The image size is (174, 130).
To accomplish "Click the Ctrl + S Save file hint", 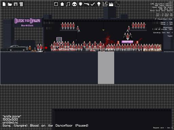I will (164, 14).
